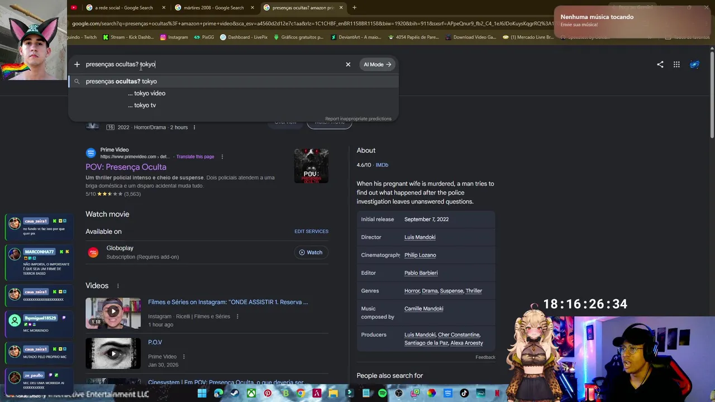Open Google AI Mode
Screen dimensions: 715x402
(377, 64)
